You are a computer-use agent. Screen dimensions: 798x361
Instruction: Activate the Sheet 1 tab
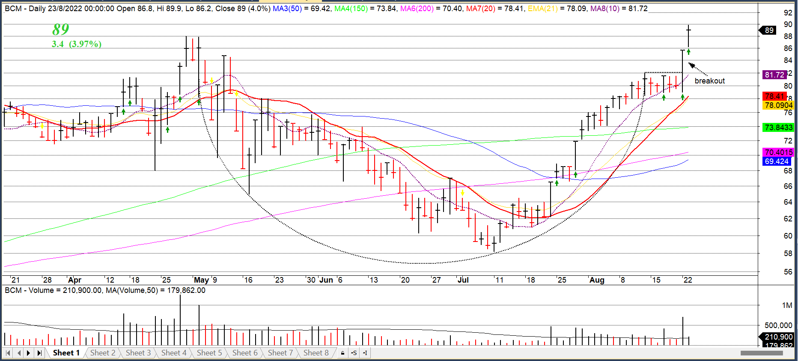coord(66,353)
